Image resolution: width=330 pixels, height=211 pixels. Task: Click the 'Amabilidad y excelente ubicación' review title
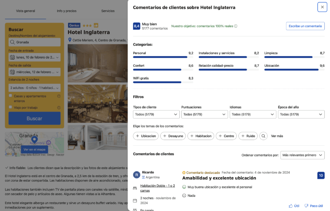(219, 178)
